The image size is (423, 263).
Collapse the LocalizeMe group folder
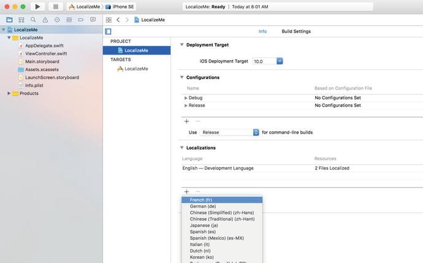click(9, 37)
